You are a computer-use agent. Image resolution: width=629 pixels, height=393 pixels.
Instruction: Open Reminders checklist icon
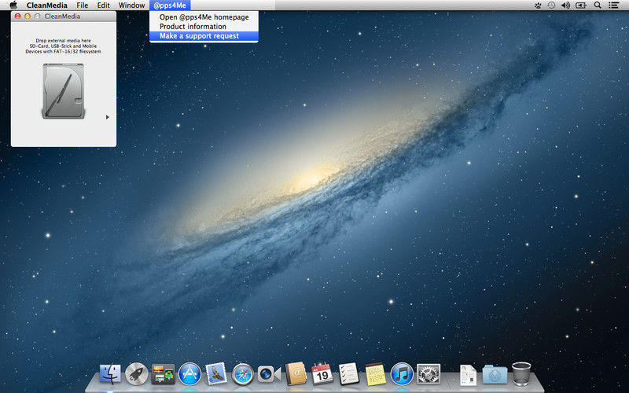348,374
